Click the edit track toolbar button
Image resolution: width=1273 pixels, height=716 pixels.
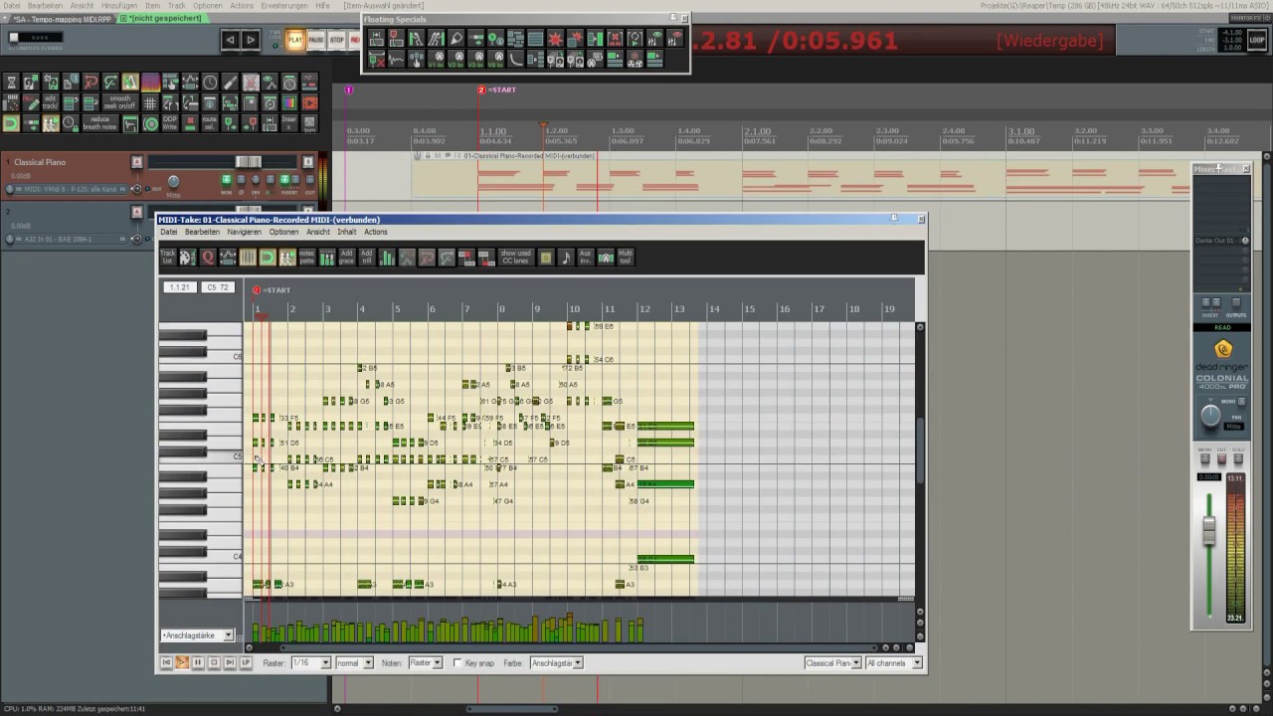(x=51, y=102)
